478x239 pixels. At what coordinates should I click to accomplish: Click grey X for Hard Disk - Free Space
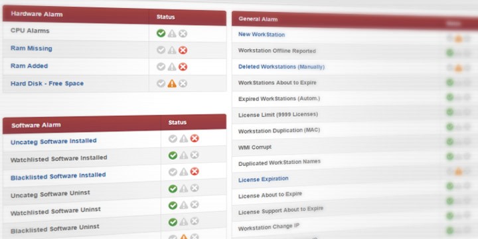pyautogui.click(x=183, y=83)
